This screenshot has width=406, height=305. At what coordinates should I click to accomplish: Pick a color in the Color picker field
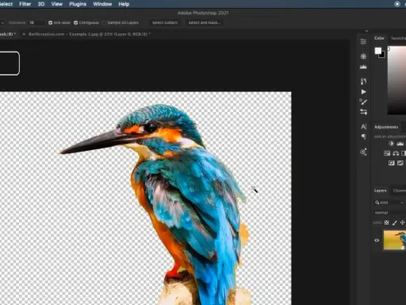click(396, 80)
